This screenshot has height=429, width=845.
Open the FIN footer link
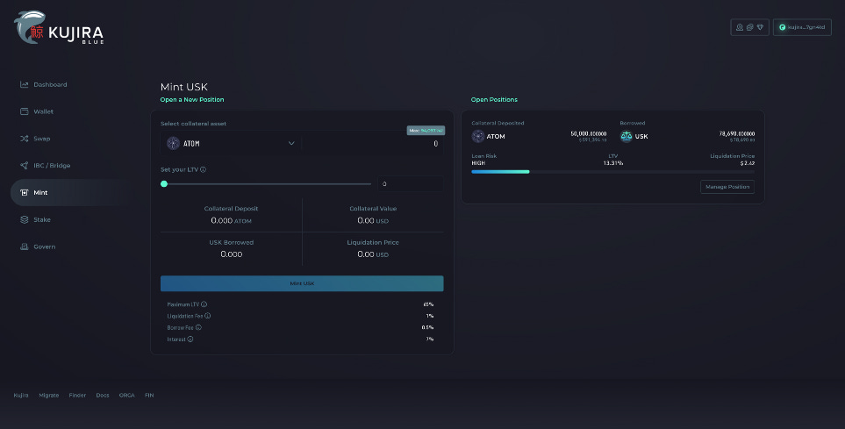click(x=149, y=395)
